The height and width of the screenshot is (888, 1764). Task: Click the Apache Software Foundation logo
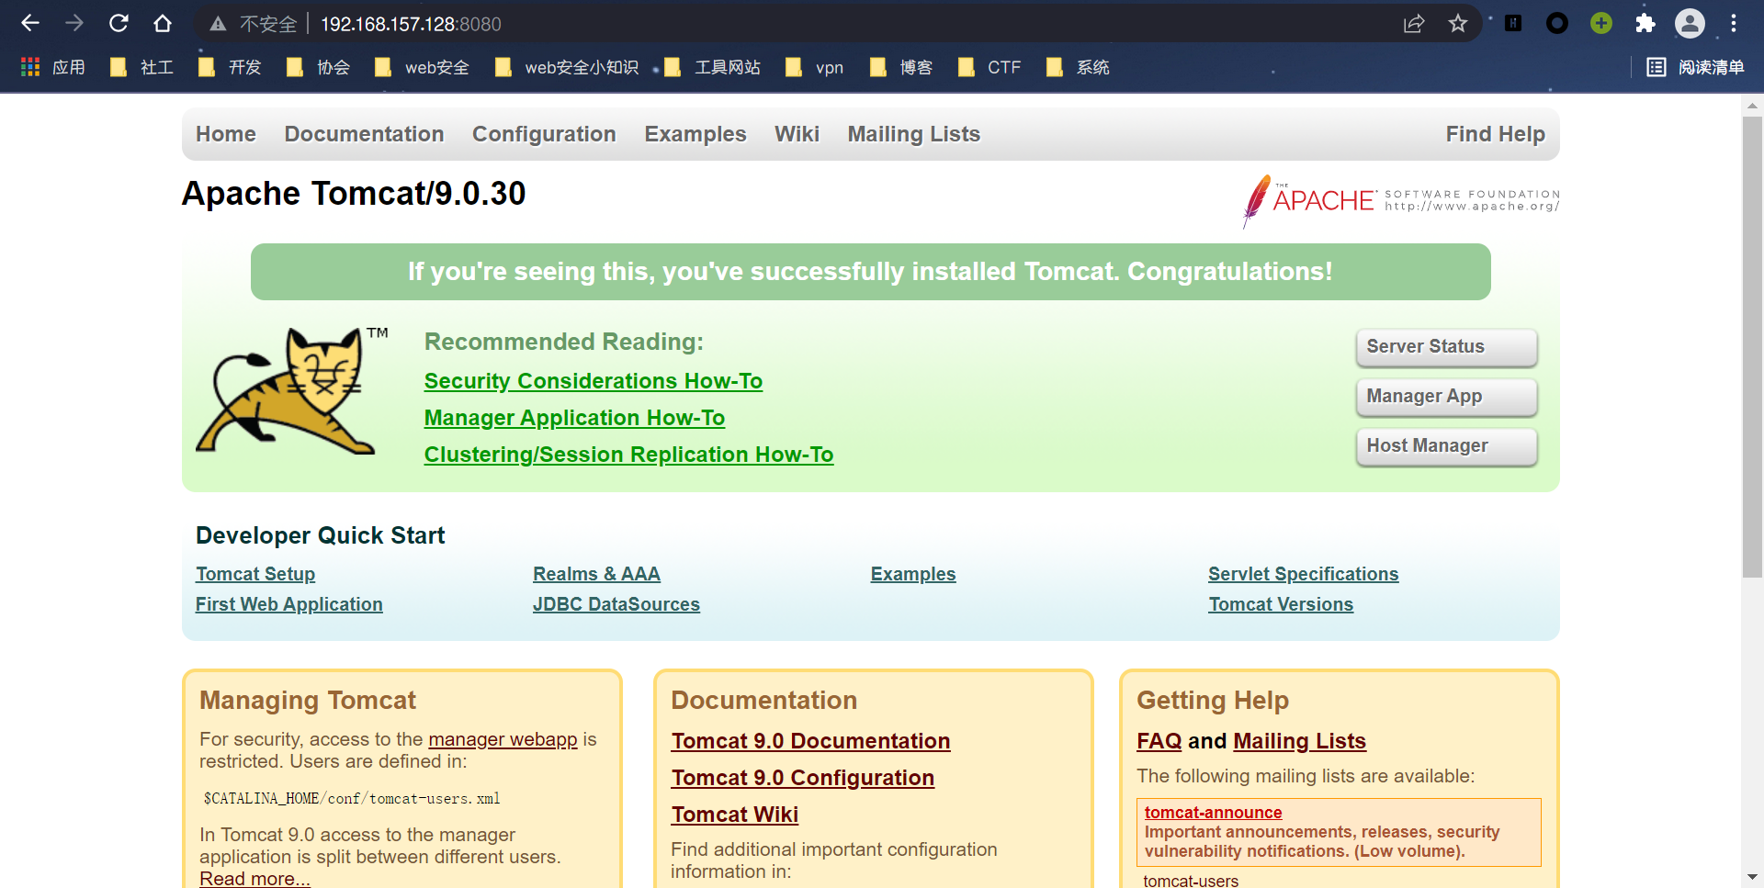(x=1400, y=200)
